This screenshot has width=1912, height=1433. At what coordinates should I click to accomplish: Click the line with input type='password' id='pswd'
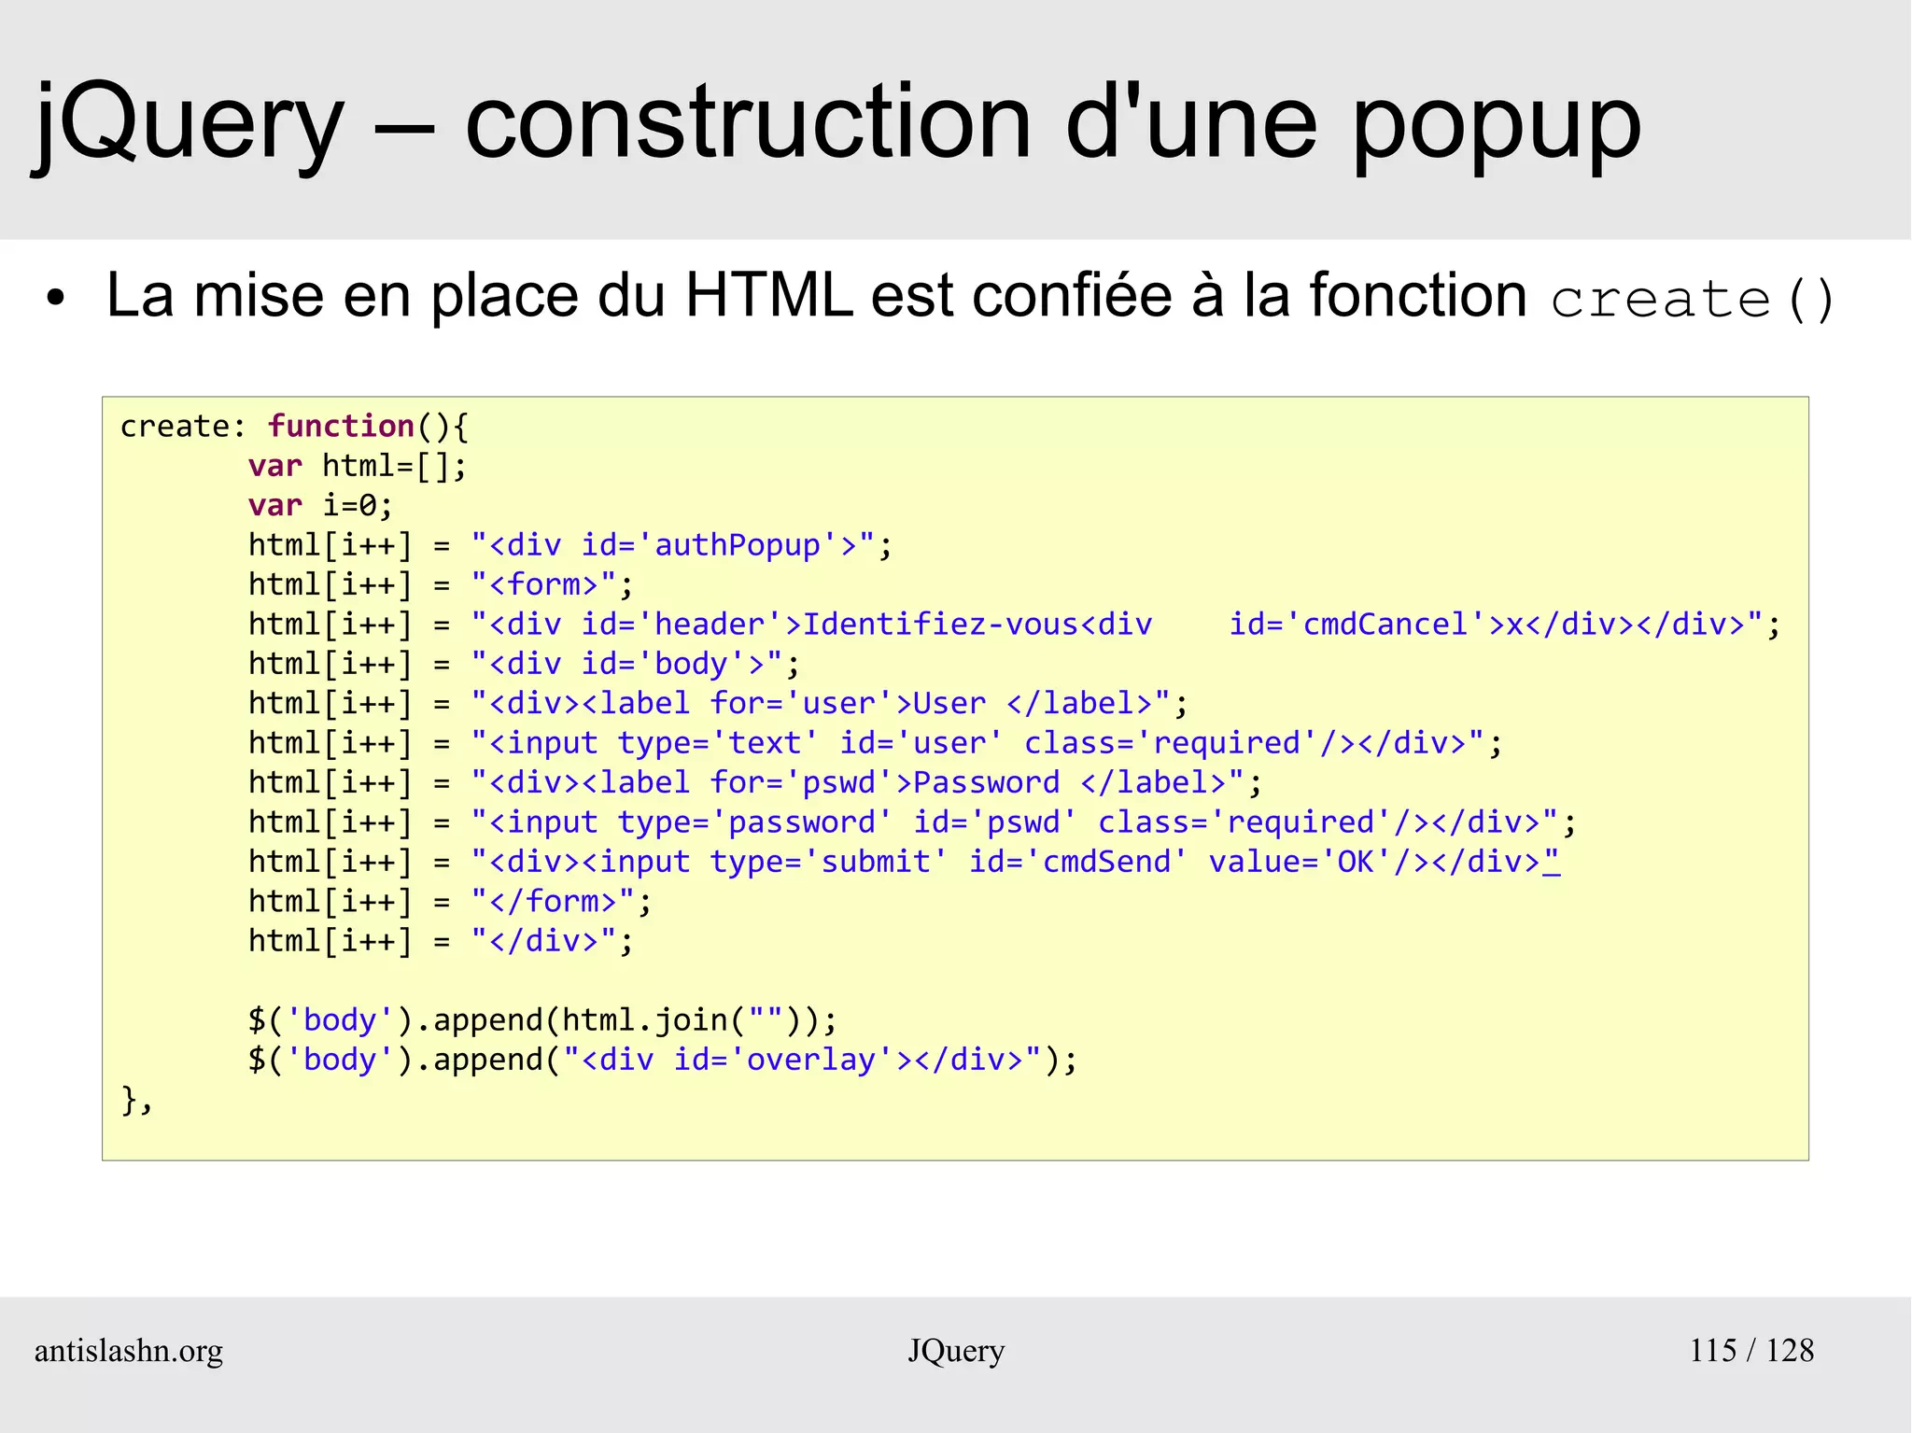pos(912,822)
